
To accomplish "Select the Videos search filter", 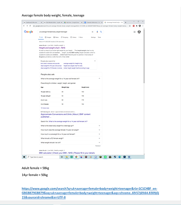I will click(73, 37).
